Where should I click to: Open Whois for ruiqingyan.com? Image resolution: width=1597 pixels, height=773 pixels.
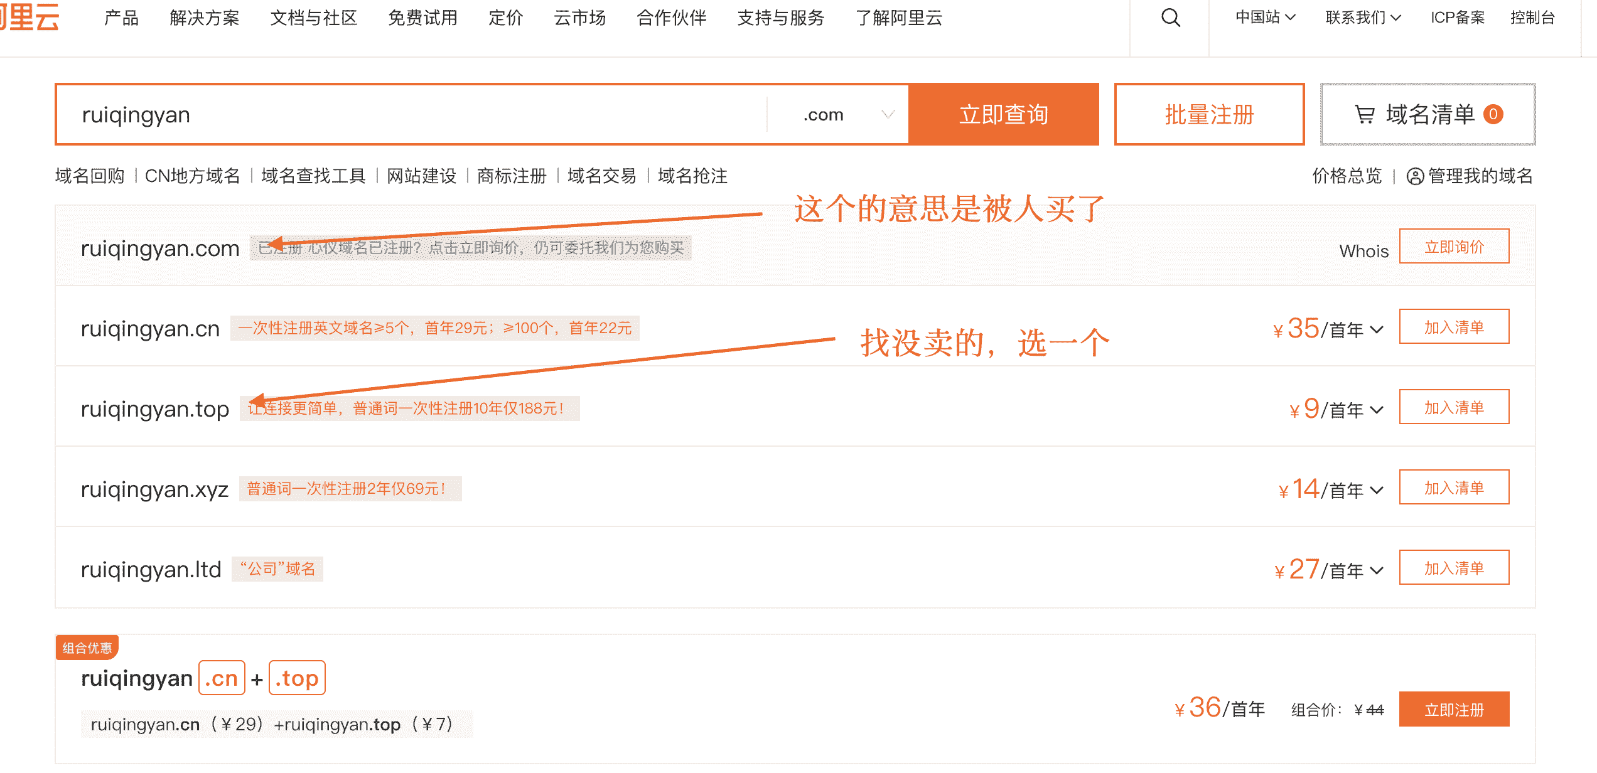pyautogui.click(x=1363, y=251)
